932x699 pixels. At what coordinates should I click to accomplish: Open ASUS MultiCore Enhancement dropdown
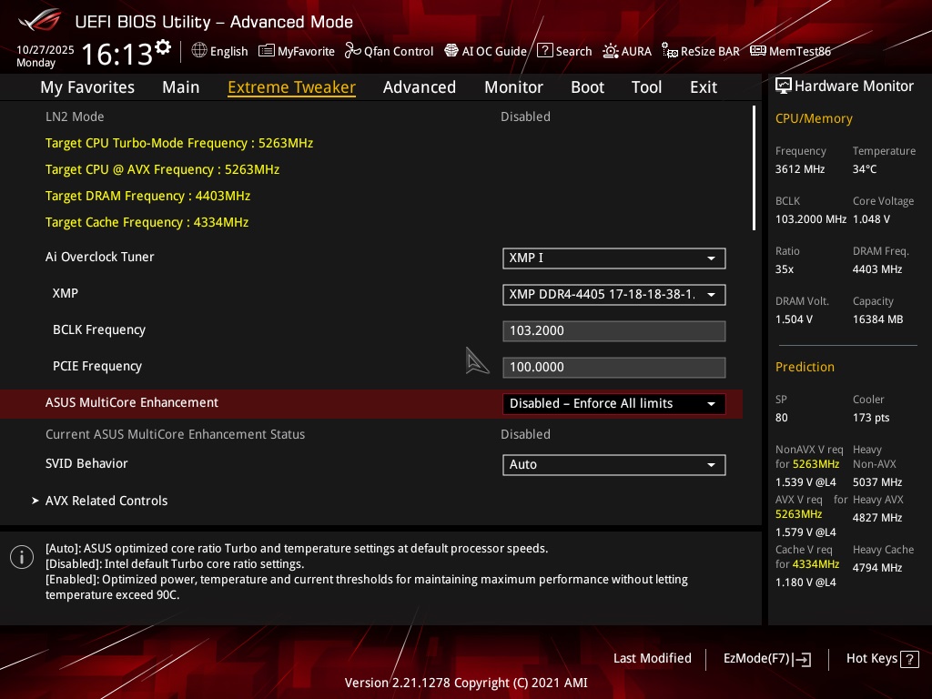(614, 403)
